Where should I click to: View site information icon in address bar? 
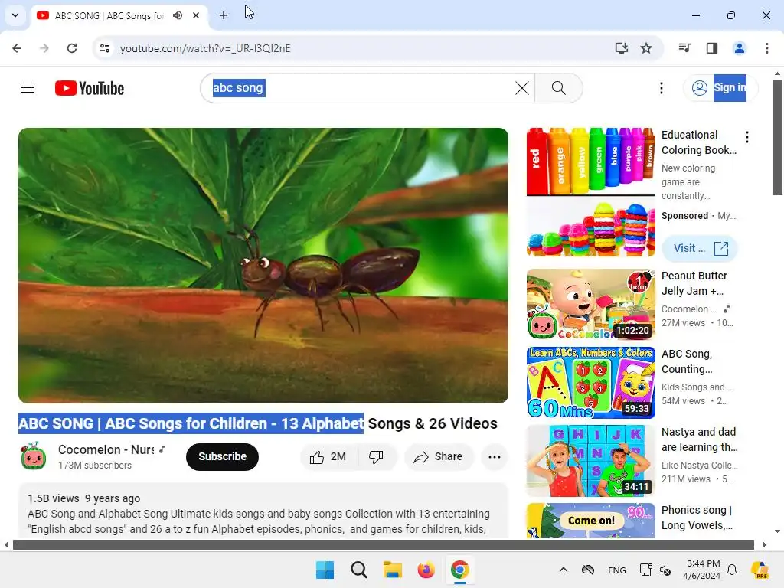[x=104, y=48]
